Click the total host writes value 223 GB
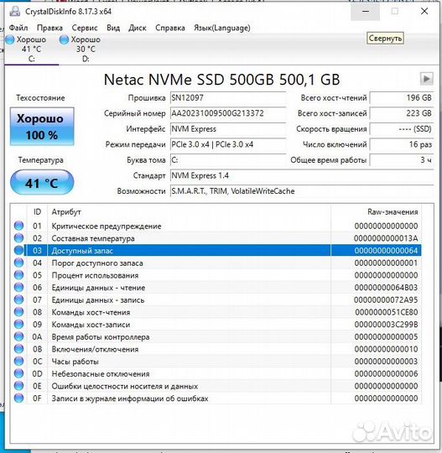The width and height of the screenshot is (442, 453). [402, 113]
